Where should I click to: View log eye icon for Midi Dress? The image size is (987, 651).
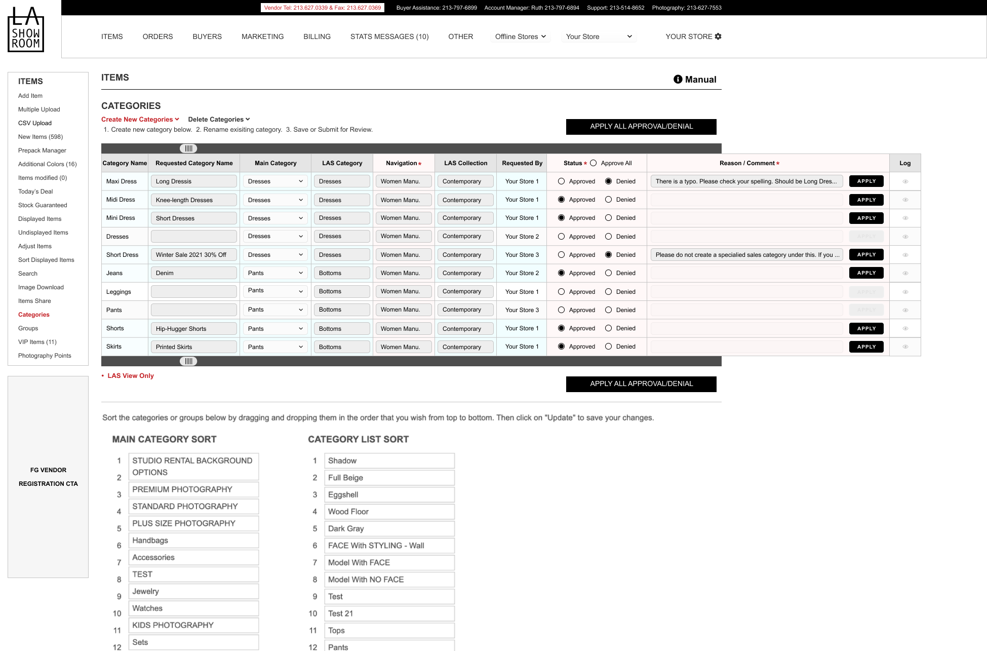point(905,200)
